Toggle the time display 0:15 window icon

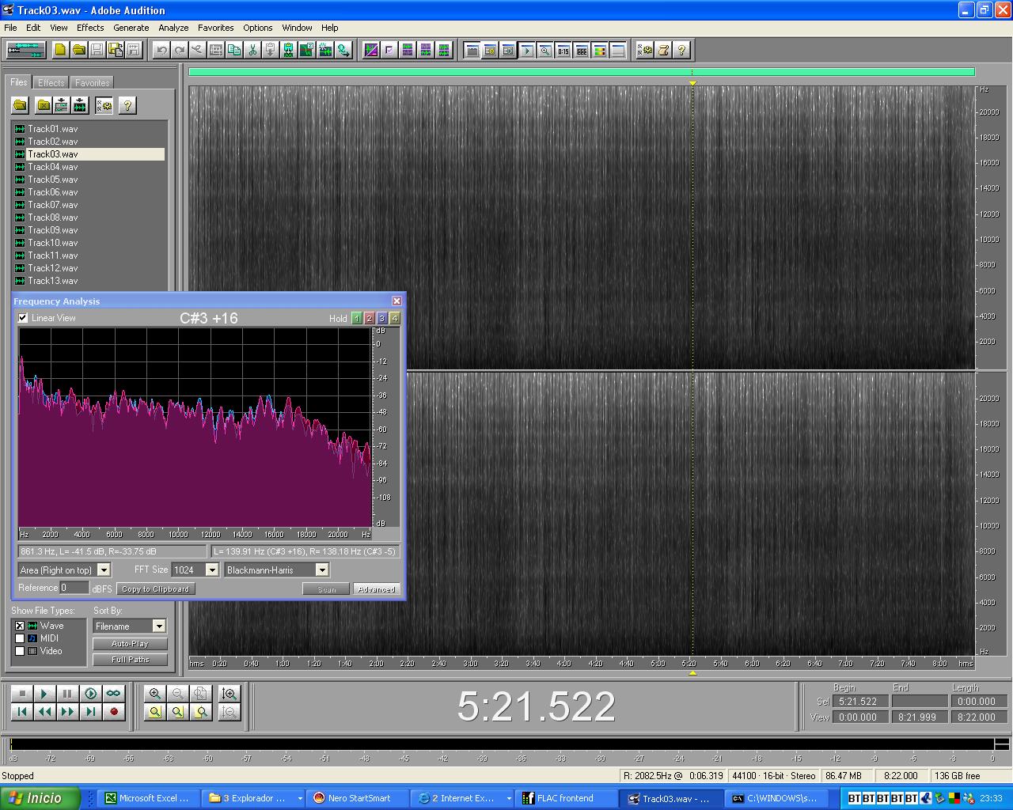point(563,50)
